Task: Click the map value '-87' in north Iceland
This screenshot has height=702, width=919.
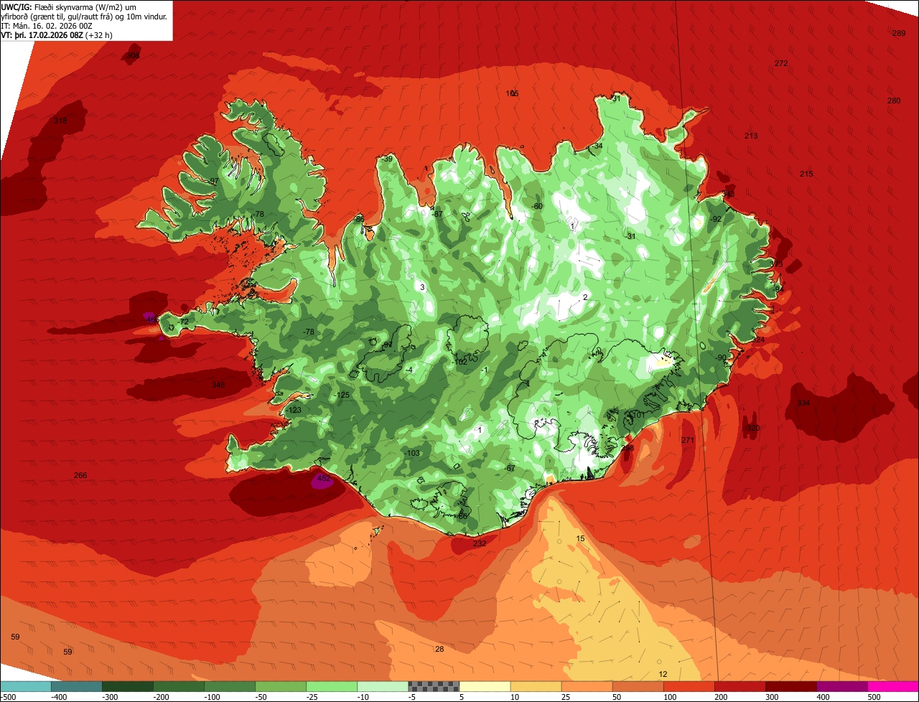Action: [x=437, y=214]
